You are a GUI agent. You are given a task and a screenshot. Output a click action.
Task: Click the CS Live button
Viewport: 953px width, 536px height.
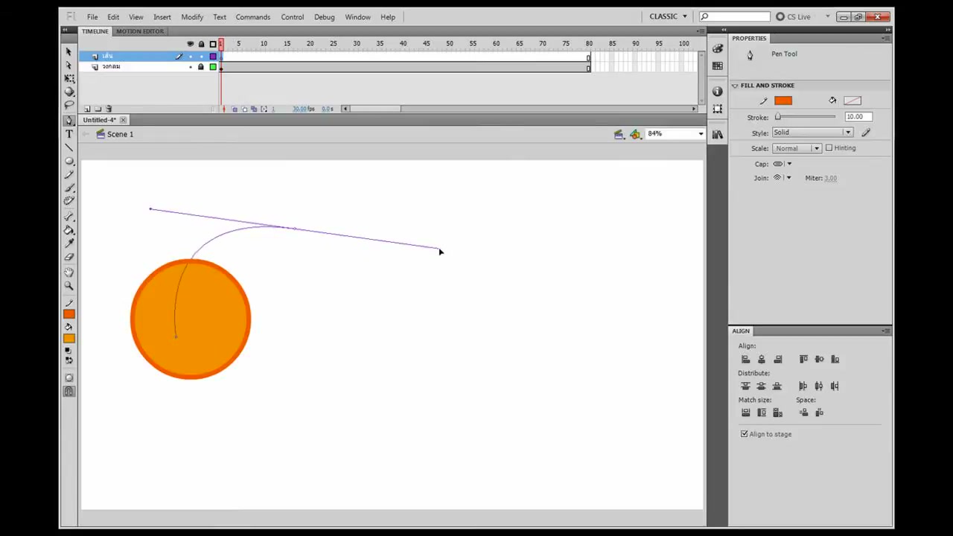click(x=793, y=16)
